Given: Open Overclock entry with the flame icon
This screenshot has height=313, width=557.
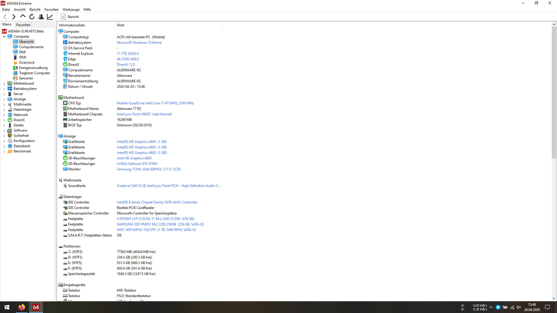Looking at the screenshot, I should tap(26, 63).
